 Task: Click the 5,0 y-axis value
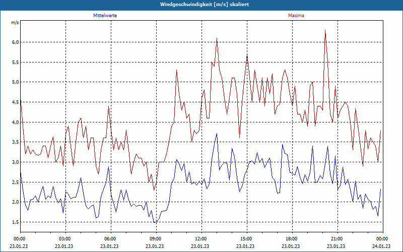(16, 82)
